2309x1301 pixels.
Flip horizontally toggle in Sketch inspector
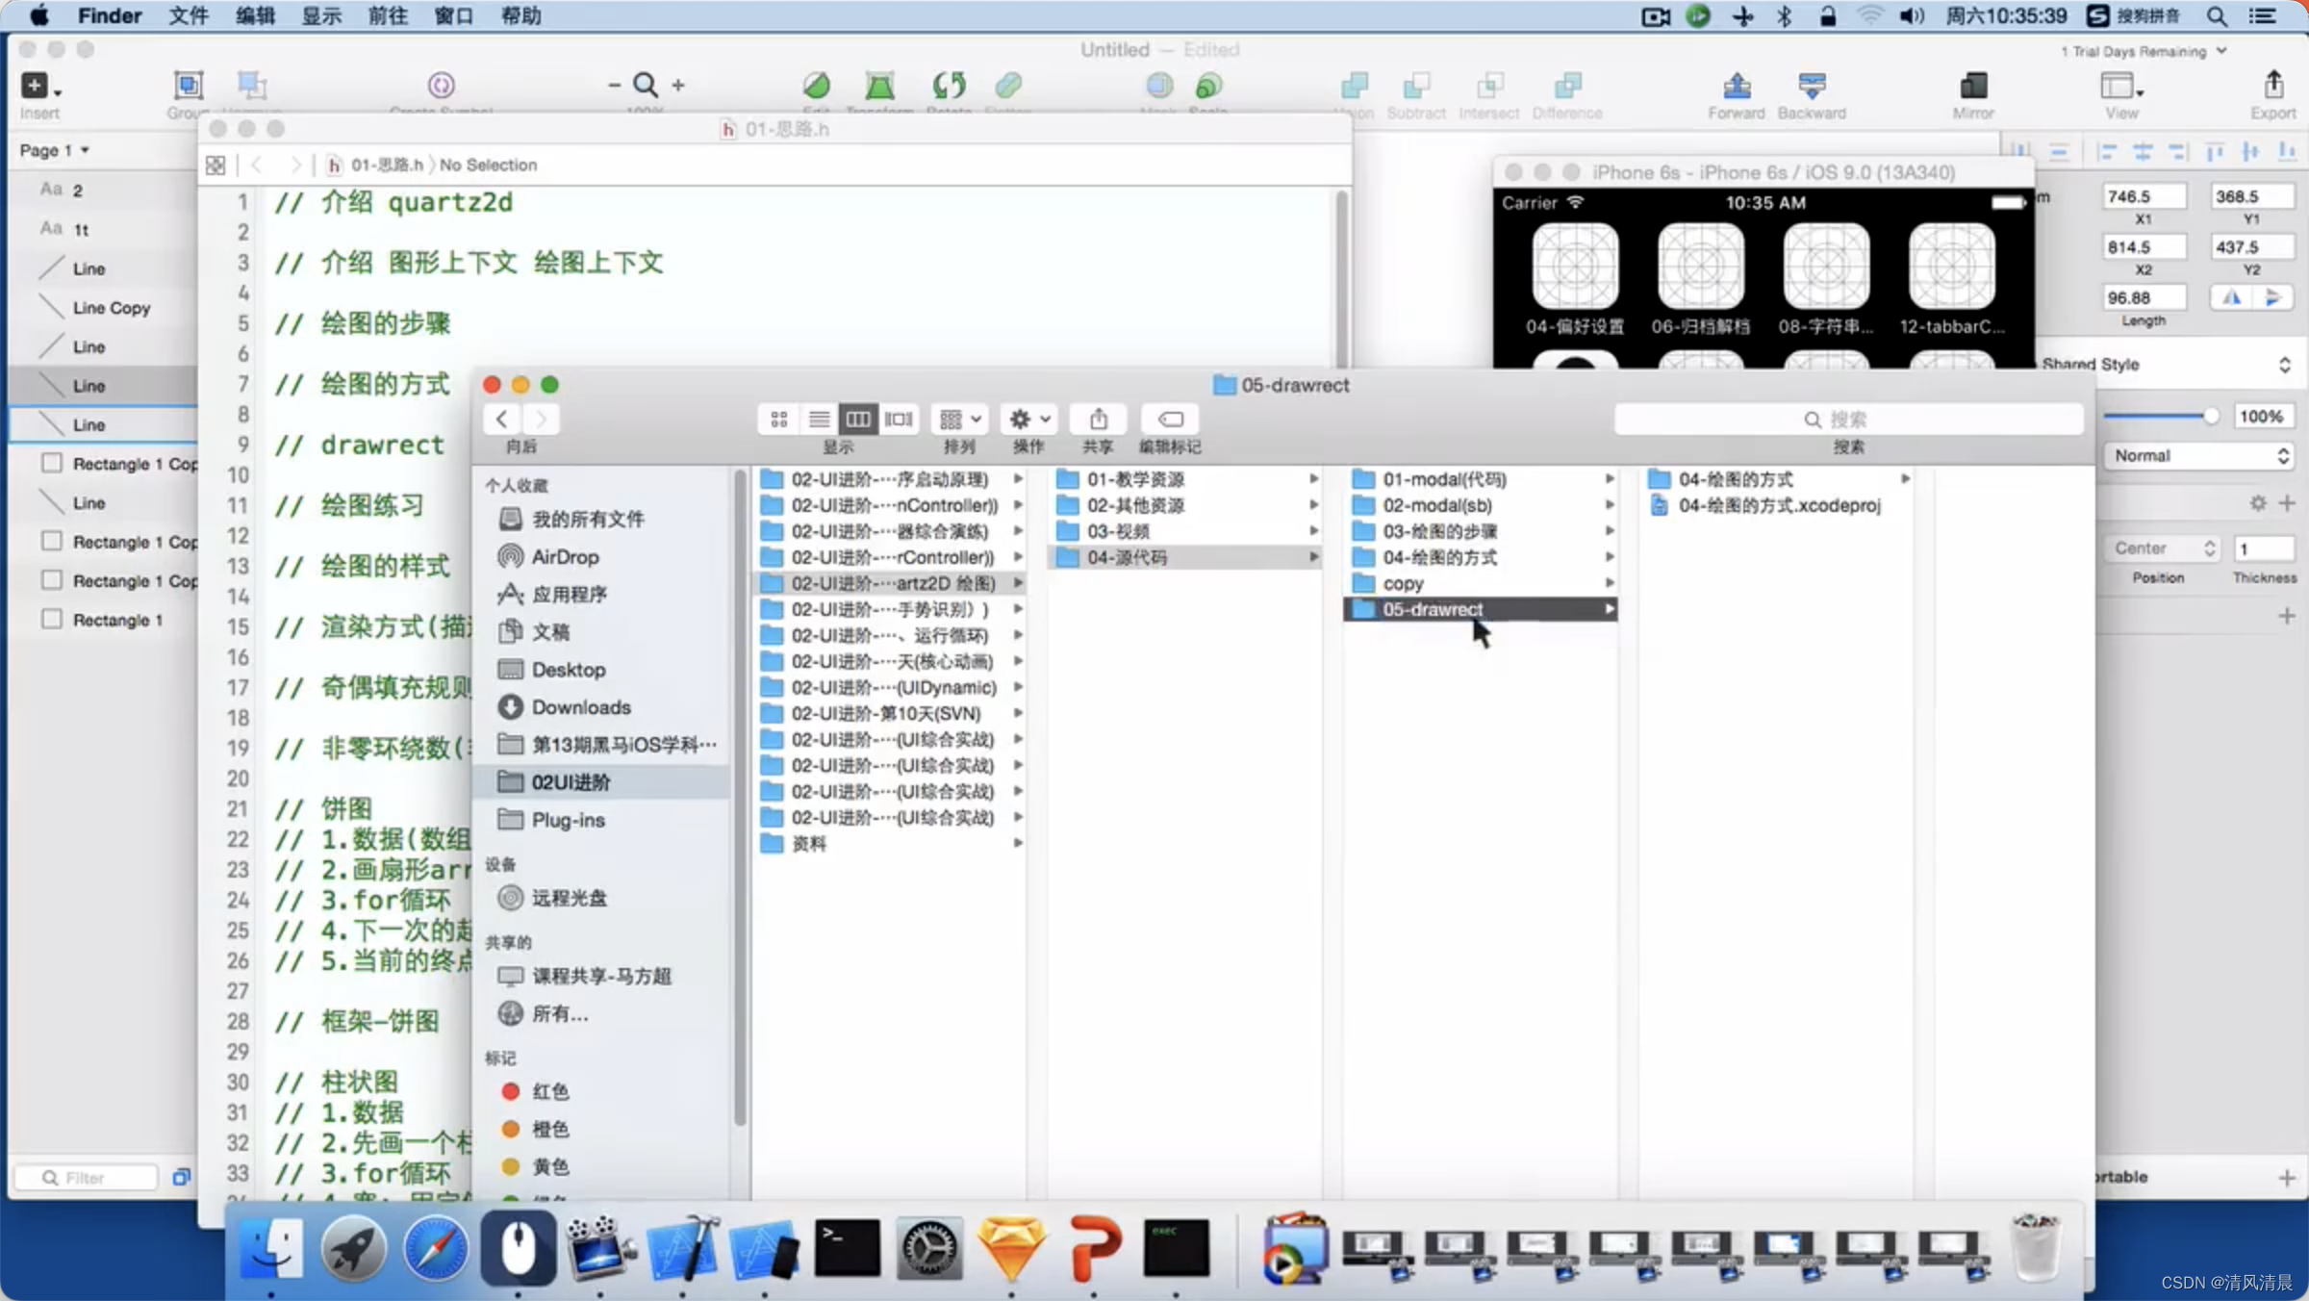[2232, 297]
